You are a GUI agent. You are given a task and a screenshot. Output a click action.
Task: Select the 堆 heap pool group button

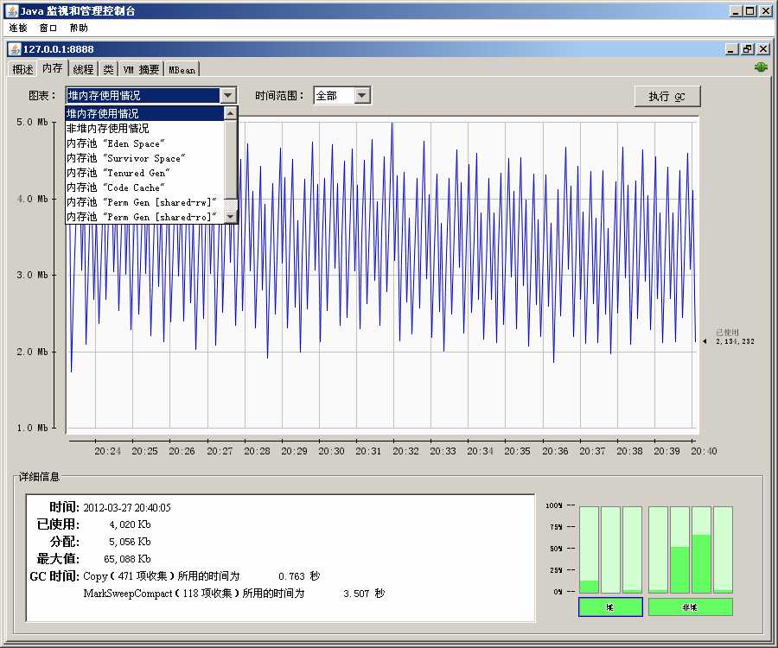[609, 607]
